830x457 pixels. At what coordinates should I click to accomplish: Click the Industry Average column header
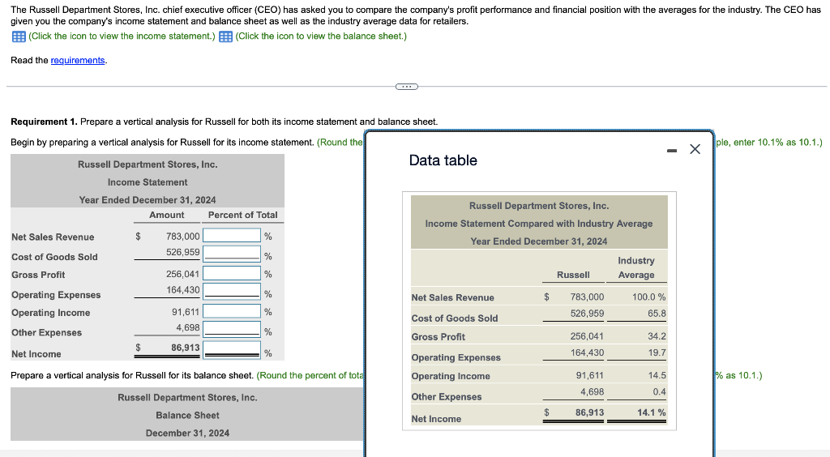point(636,267)
